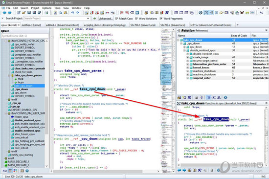Disable the Word Fragments checkbox
Screen dimensions: 269x179
coord(161,19)
